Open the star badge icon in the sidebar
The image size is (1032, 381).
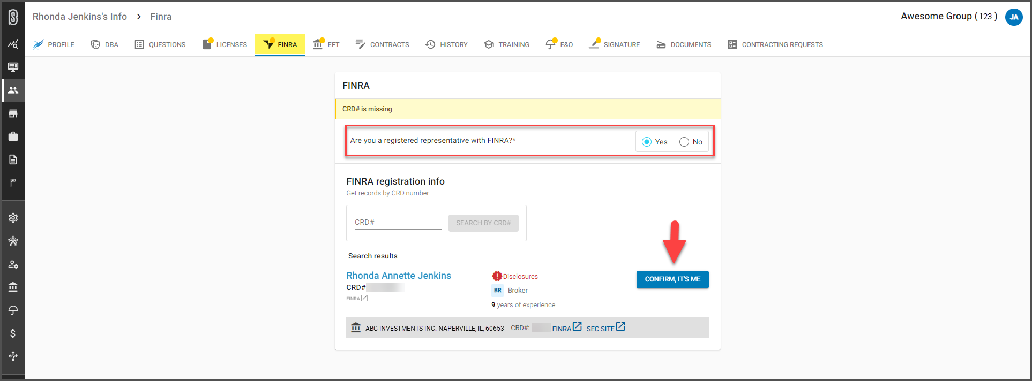pos(13,241)
